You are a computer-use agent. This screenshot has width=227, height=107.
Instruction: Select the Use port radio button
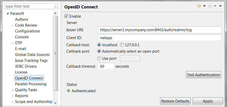(99, 58)
